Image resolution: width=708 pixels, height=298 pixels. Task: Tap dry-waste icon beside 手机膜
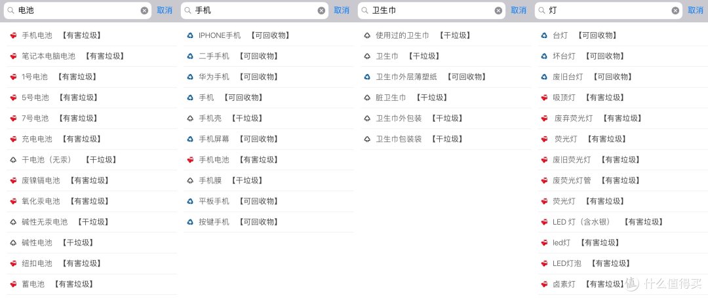(190, 181)
